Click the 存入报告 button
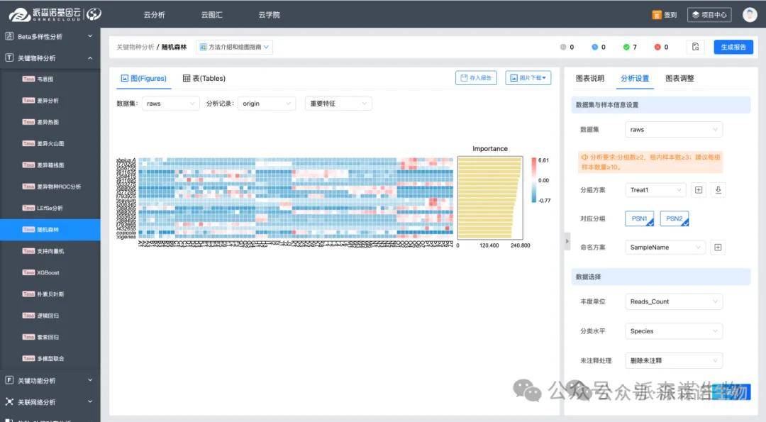The width and height of the screenshot is (766, 422). [x=476, y=78]
